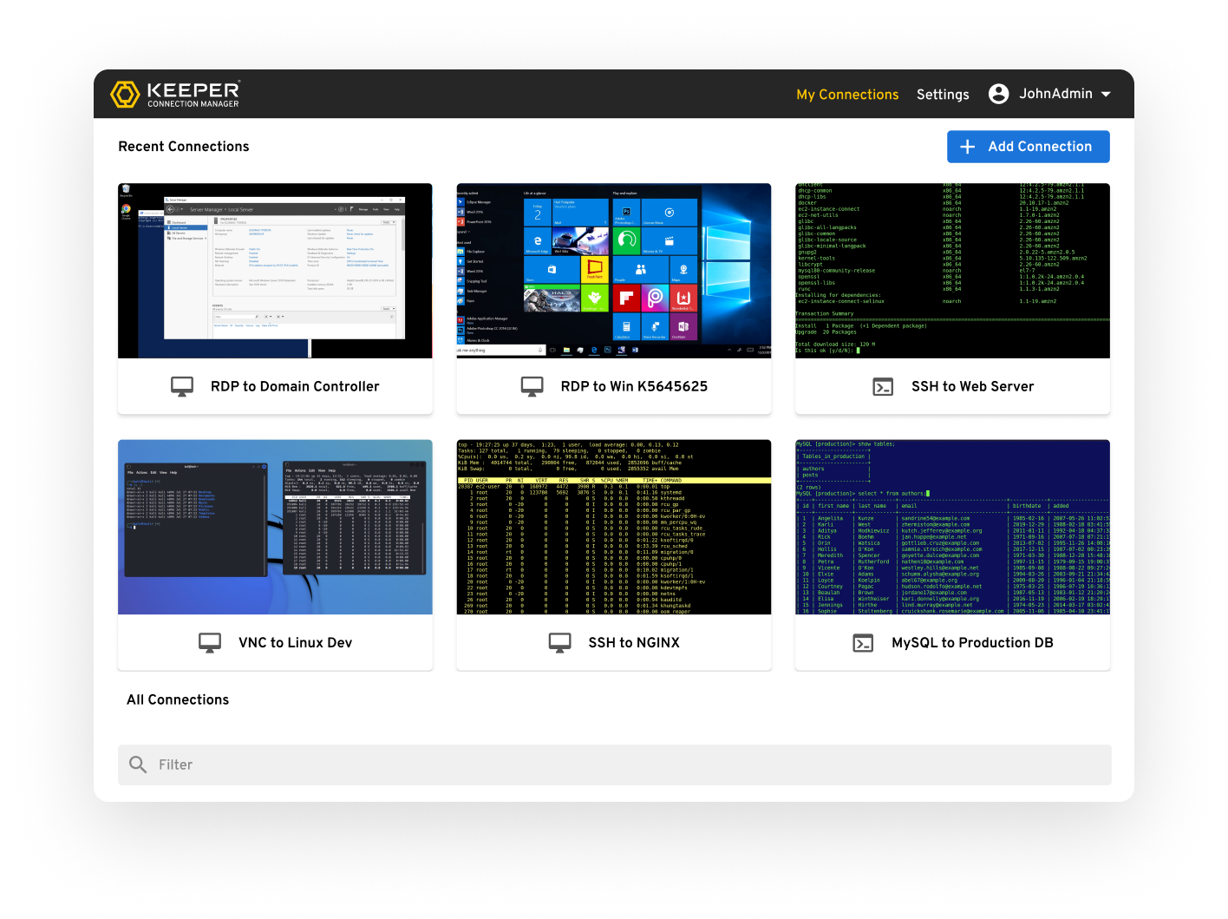Click terminal icon beside SSH to Web Server

883,387
